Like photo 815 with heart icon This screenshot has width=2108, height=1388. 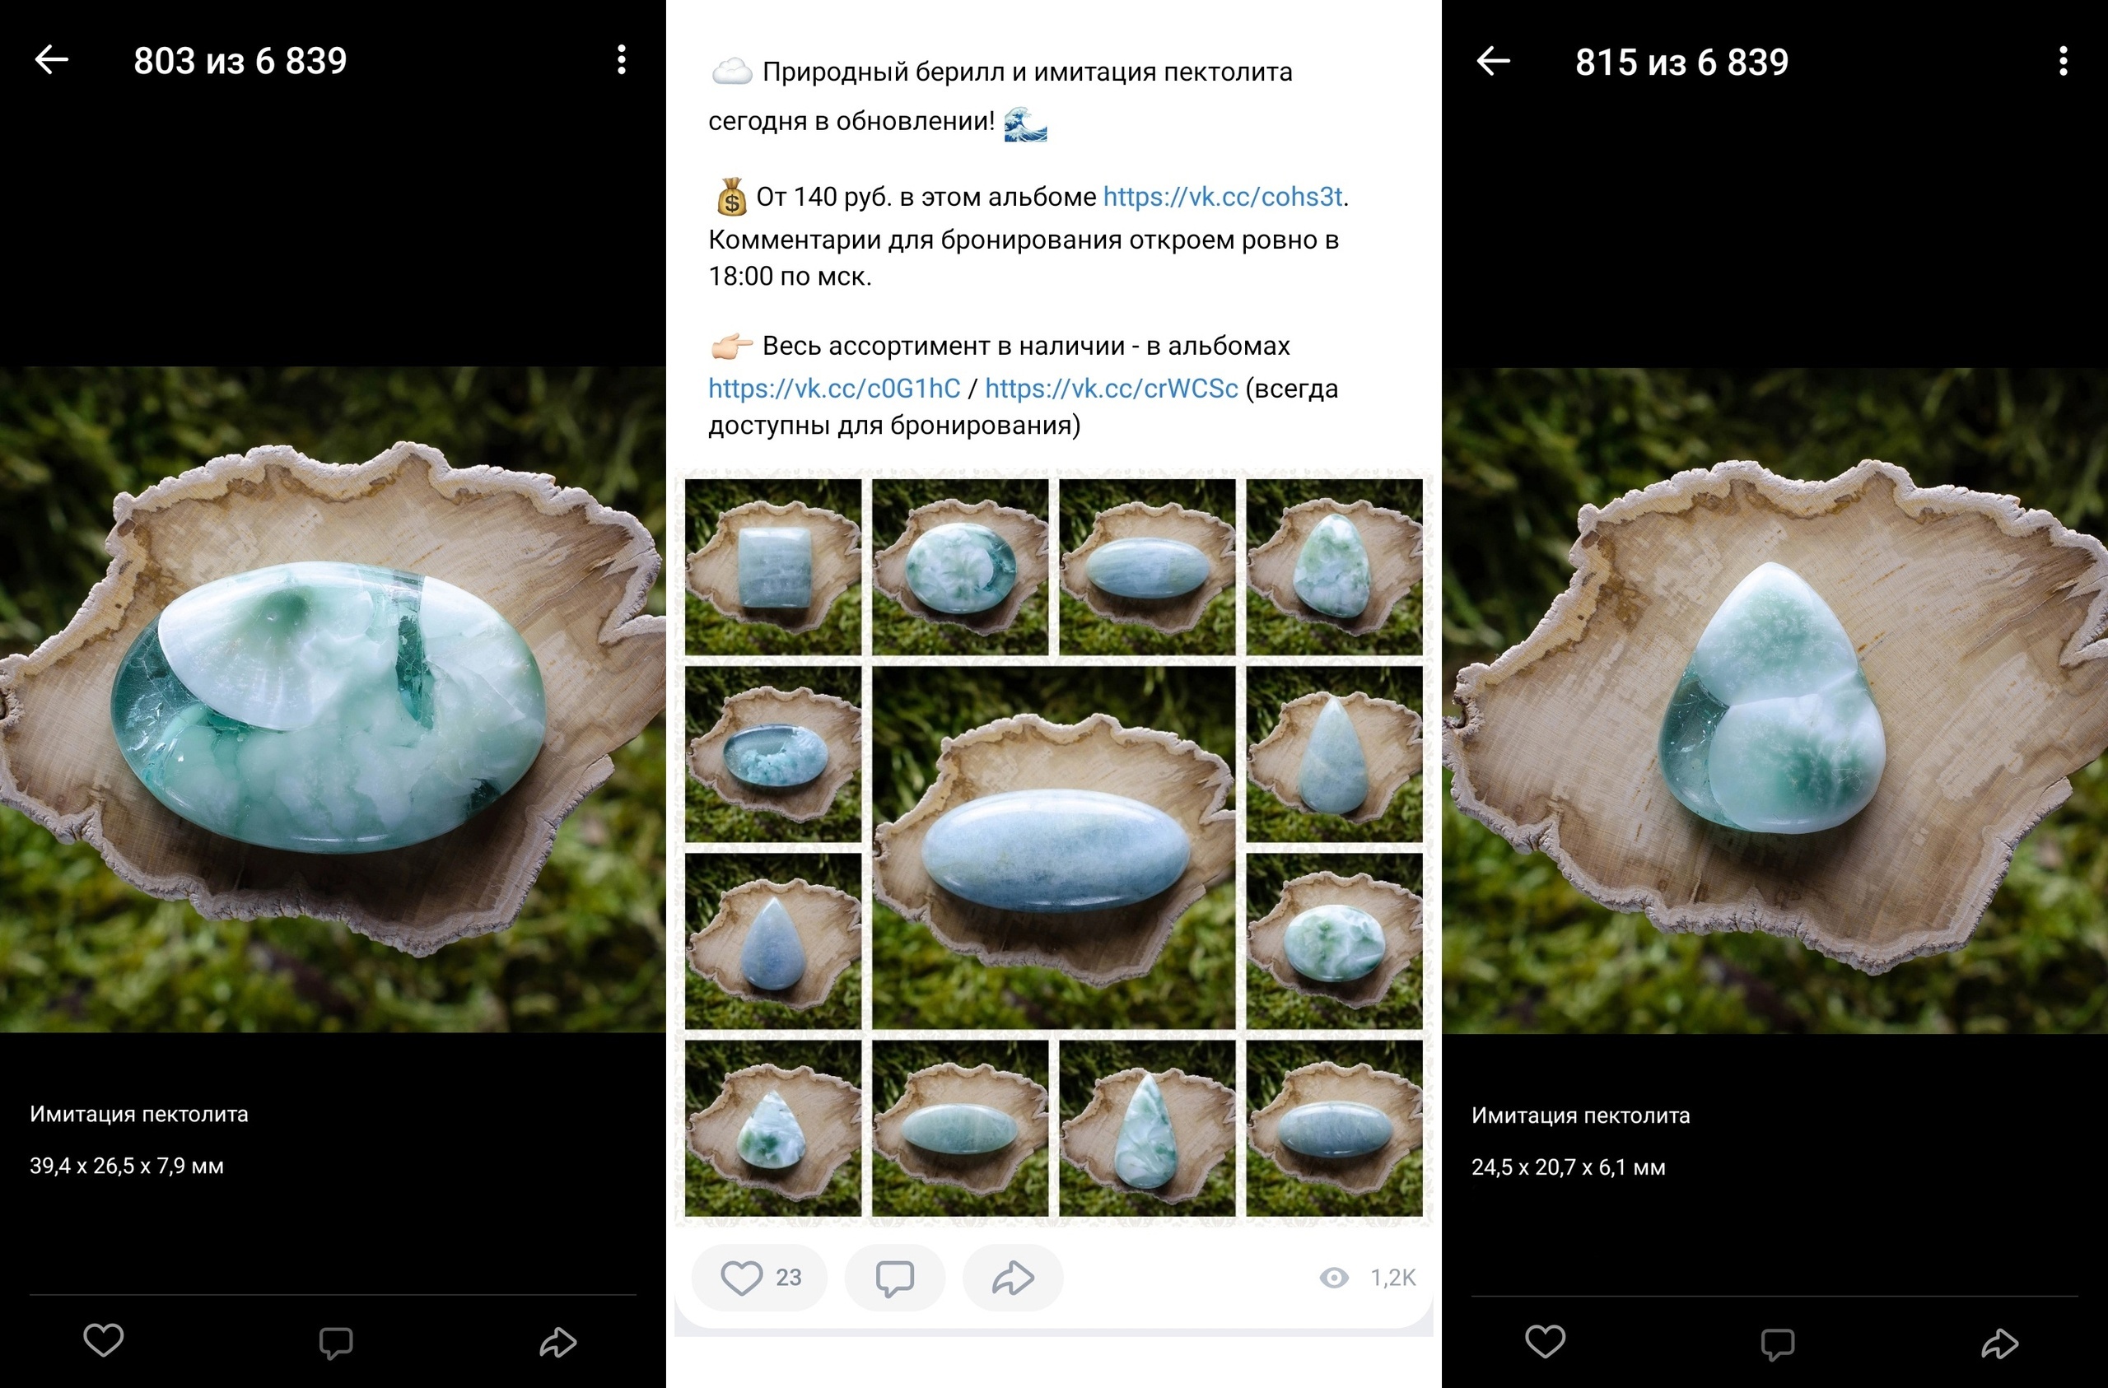point(1546,1341)
